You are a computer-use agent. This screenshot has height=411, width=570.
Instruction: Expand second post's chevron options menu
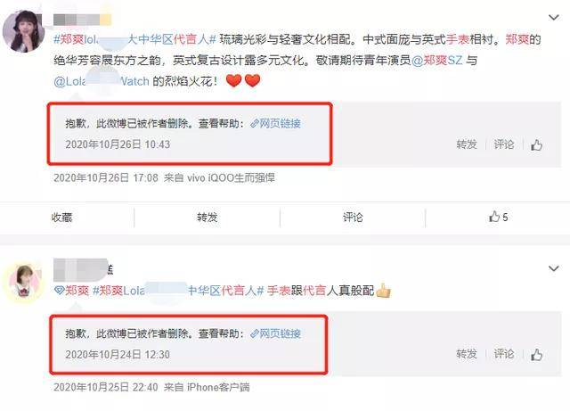pyautogui.click(x=553, y=268)
